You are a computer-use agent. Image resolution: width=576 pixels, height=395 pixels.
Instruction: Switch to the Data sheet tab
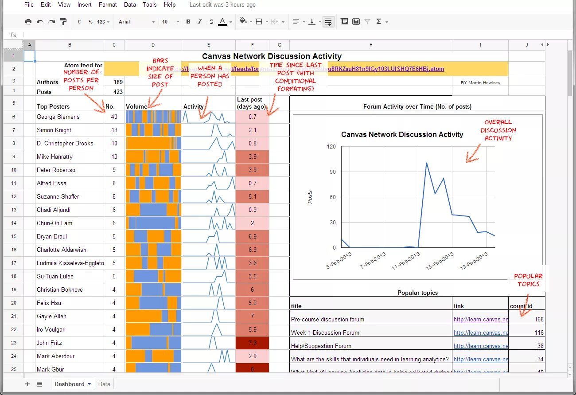(x=104, y=383)
